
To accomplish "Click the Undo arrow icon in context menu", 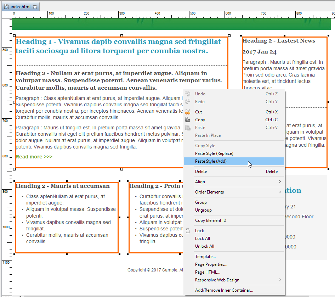I will (x=188, y=94).
